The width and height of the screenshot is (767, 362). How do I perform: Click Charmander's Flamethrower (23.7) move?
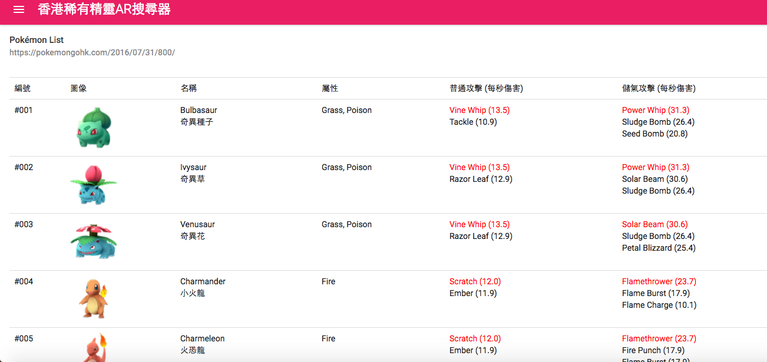point(659,281)
